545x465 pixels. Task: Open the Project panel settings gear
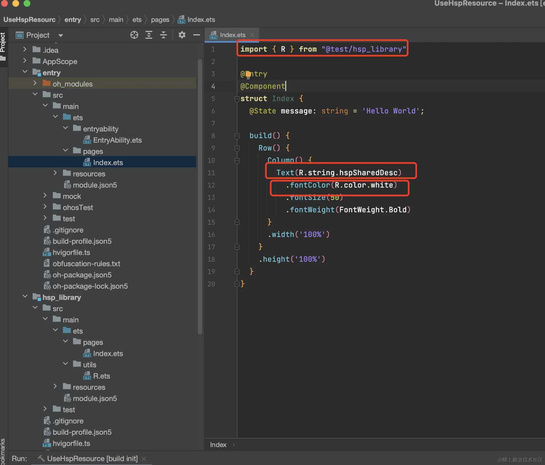tap(182, 35)
